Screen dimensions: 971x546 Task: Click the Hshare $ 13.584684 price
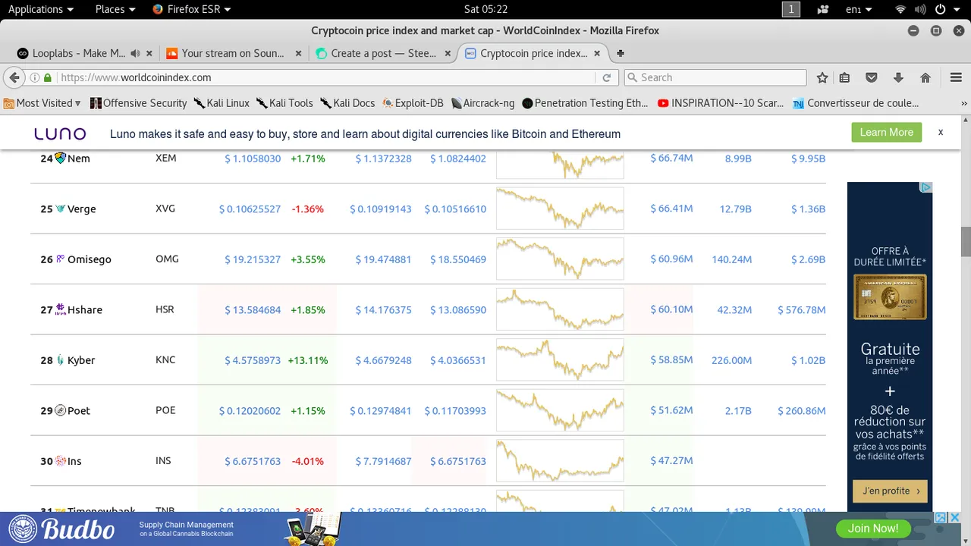click(253, 309)
